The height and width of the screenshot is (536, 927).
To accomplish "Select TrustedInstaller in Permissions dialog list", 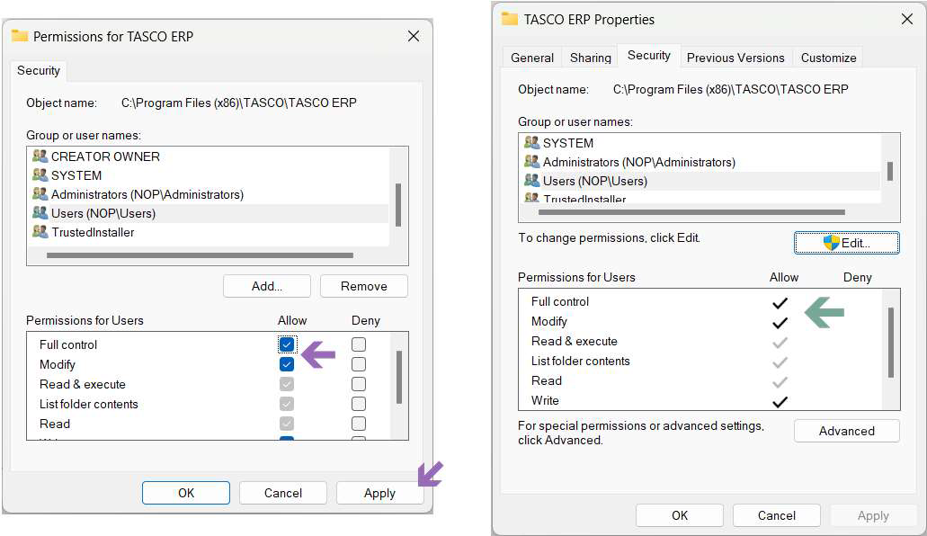I will [x=93, y=232].
